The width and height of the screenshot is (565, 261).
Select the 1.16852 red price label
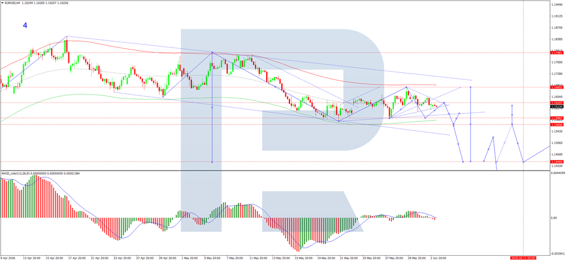pos(556,87)
